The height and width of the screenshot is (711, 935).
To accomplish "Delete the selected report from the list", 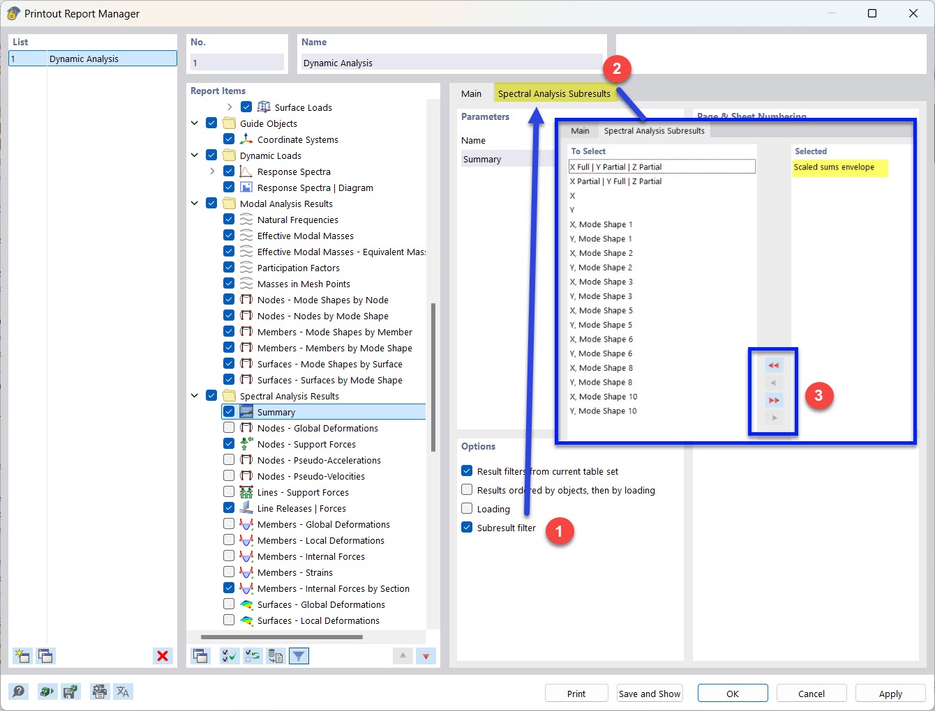I will [163, 656].
